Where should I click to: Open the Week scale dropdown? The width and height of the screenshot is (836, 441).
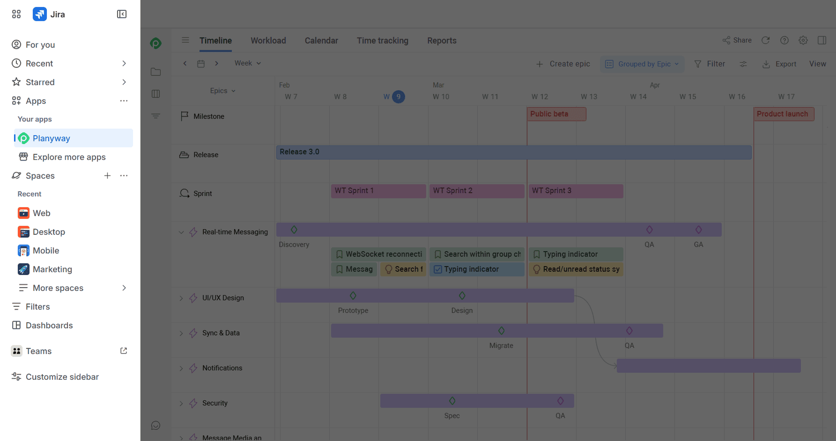pos(248,63)
